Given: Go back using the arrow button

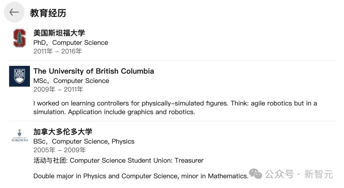Looking at the screenshot, I should pyautogui.click(x=14, y=12).
